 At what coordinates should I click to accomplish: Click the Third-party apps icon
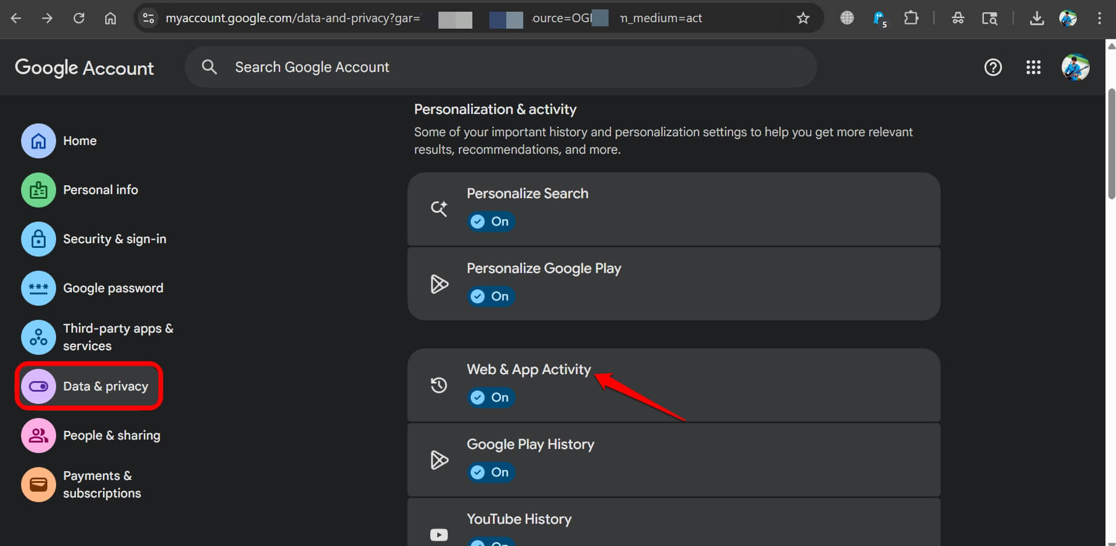(39, 337)
